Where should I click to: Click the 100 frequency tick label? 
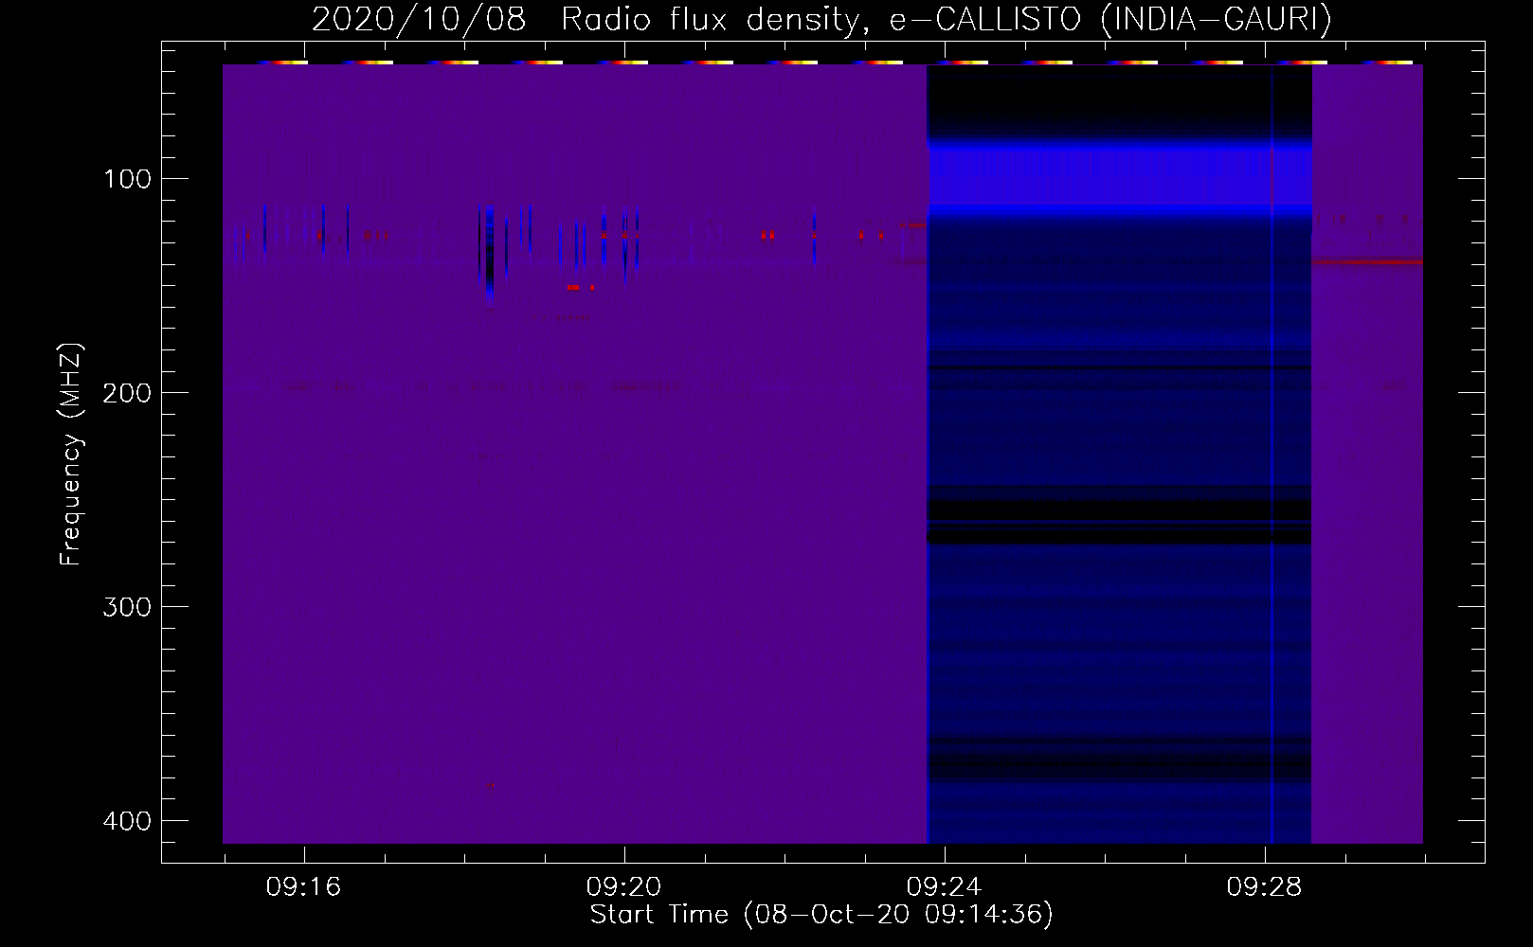point(128,179)
